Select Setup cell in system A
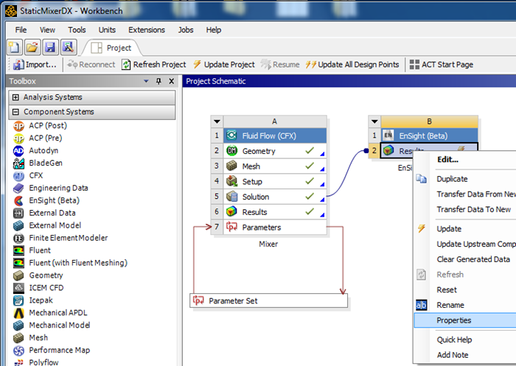516x366 pixels. pyautogui.click(x=275, y=181)
